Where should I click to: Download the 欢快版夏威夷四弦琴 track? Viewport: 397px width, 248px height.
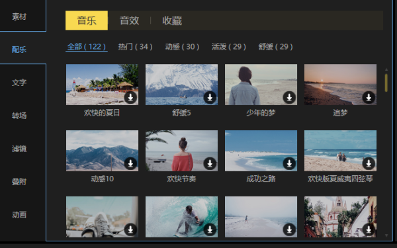369,163
